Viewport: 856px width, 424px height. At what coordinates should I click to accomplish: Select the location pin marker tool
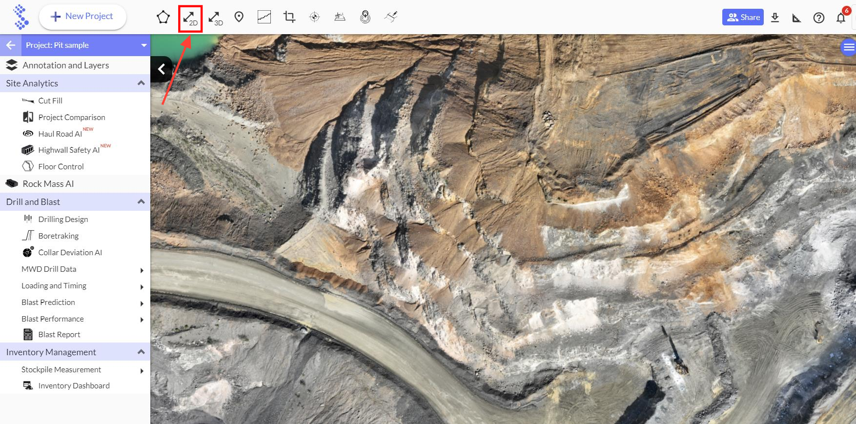239,17
